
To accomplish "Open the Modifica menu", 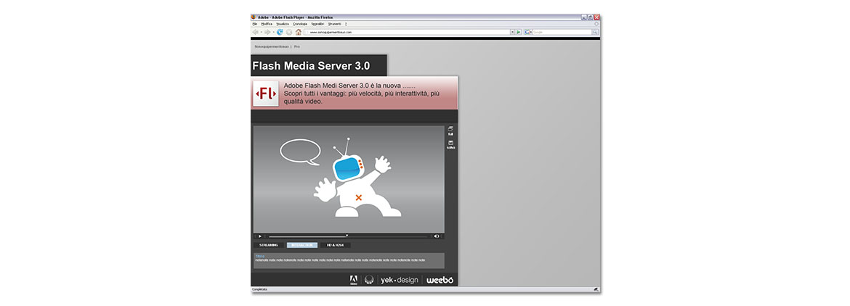I will [x=267, y=24].
